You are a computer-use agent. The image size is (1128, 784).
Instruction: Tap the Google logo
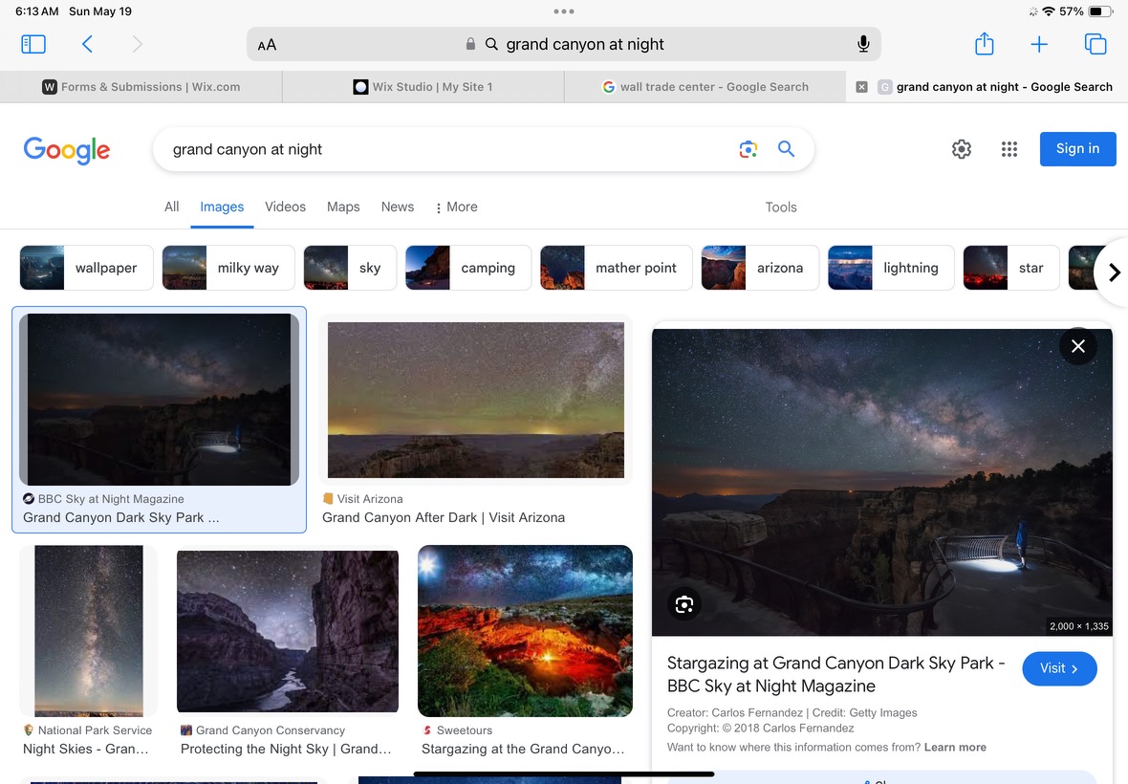click(66, 149)
